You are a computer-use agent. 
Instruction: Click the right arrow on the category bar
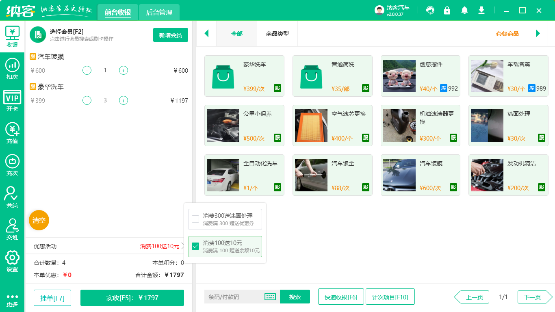tap(538, 34)
